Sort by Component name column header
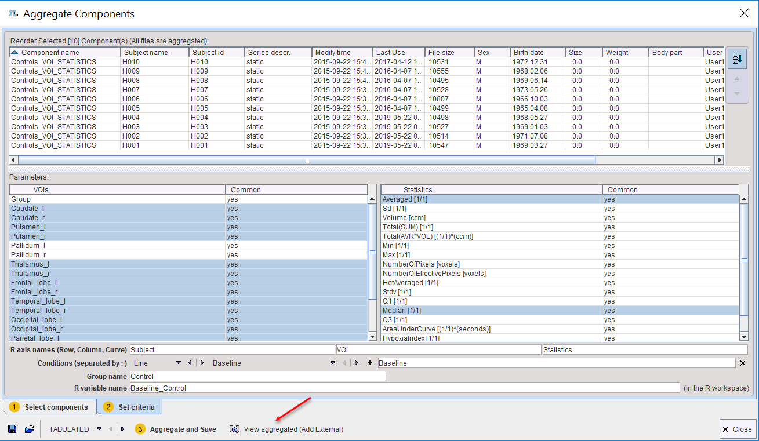759x441 pixels. click(65, 52)
